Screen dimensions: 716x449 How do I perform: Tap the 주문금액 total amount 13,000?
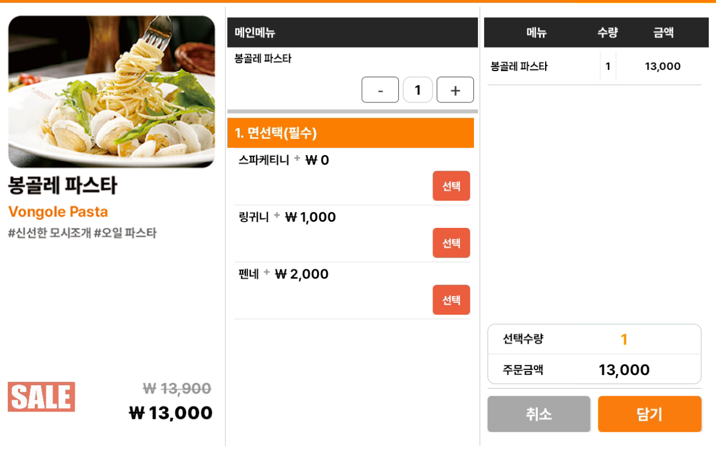click(624, 370)
